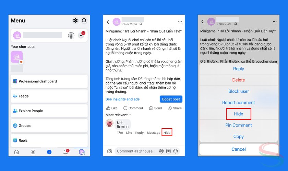Tap Message under Linh's comment

click(154, 133)
